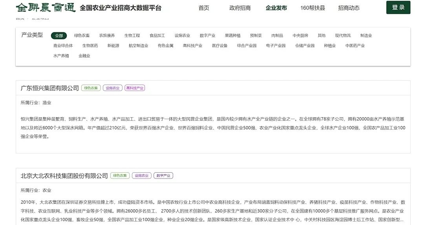Filter by 水产养殖 industry type
424x225 pixels.
pyautogui.click(x=61, y=55)
